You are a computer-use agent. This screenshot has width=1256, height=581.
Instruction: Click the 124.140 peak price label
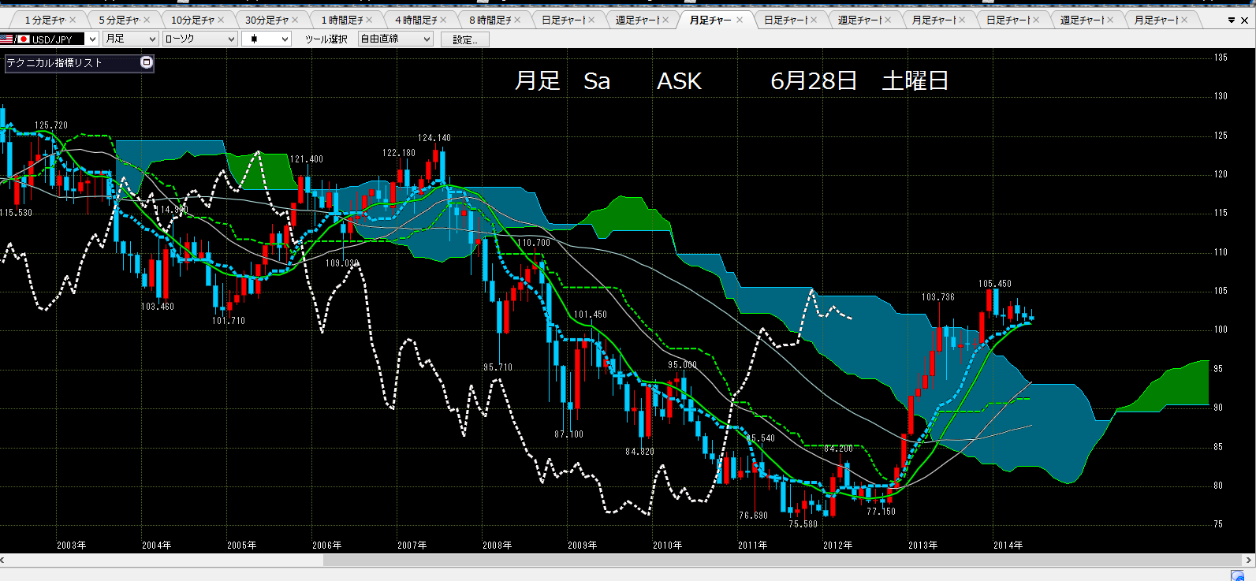[x=434, y=138]
